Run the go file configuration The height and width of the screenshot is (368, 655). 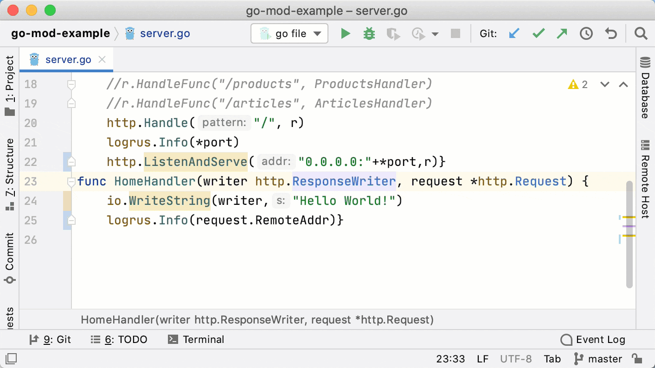[x=345, y=33]
